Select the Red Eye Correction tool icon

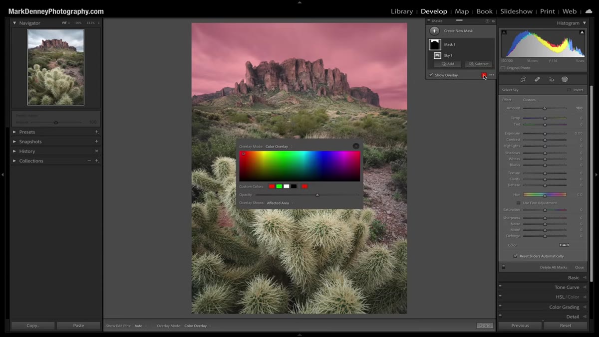click(x=552, y=79)
